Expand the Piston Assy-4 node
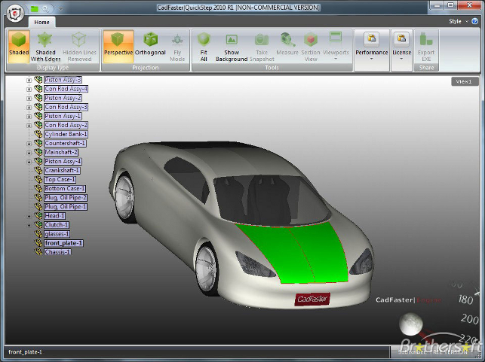The image size is (485, 362). 29,162
